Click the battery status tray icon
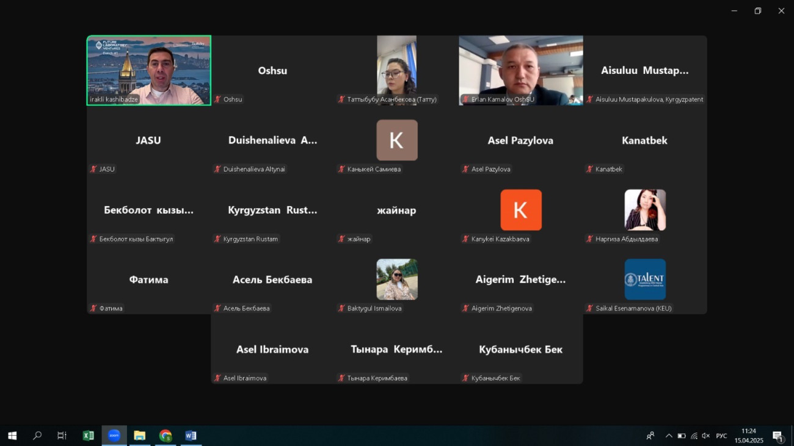Image resolution: width=794 pixels, height=446 pixels. (682, 436)
